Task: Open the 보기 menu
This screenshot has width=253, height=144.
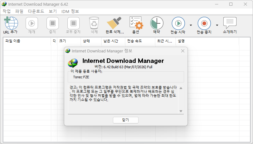Action: pyautogui.click(x=53, y=11)
